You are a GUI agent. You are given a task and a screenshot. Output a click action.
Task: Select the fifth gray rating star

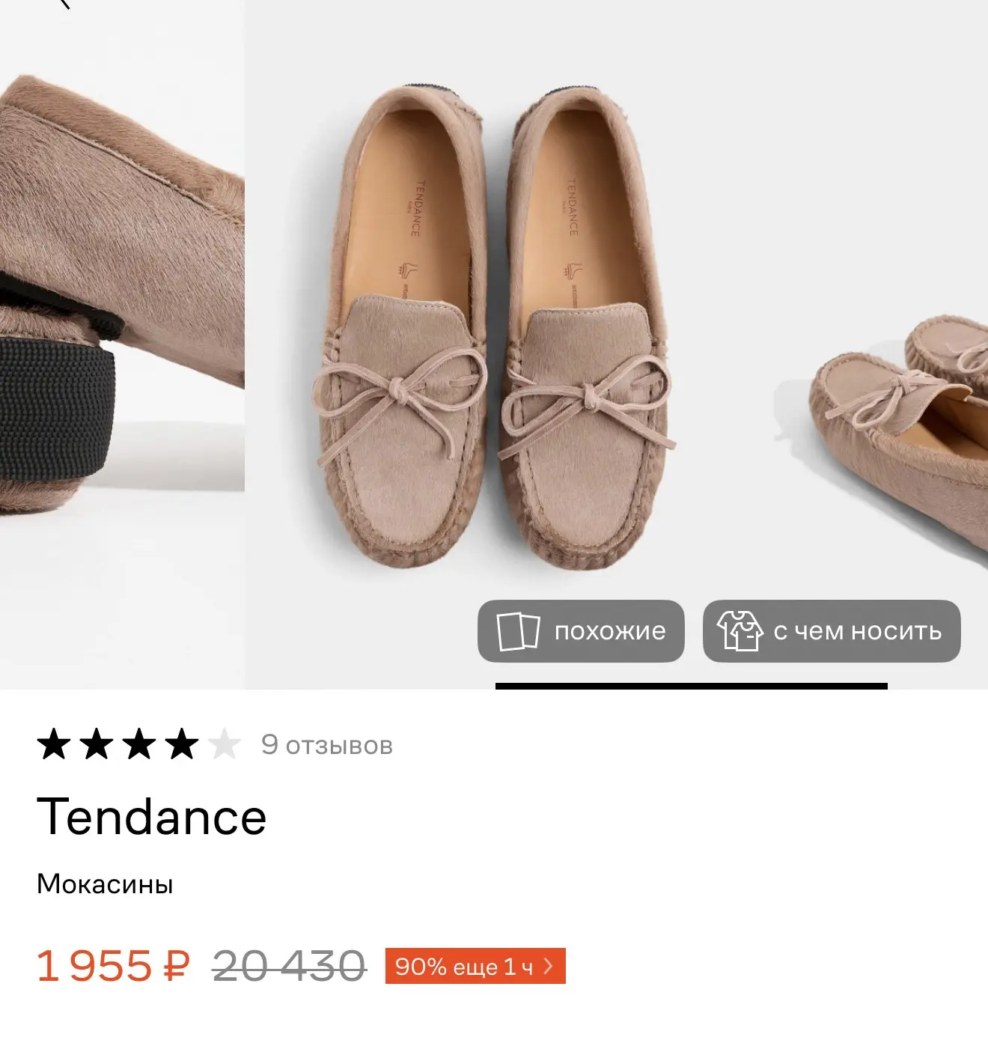(224, 745)
